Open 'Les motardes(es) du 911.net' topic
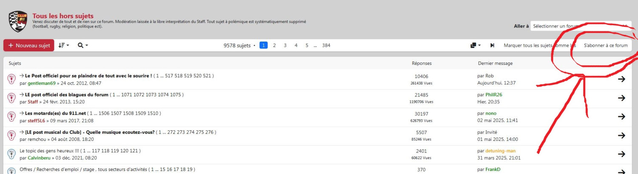638x174 pixels. (x=55, y=113)
